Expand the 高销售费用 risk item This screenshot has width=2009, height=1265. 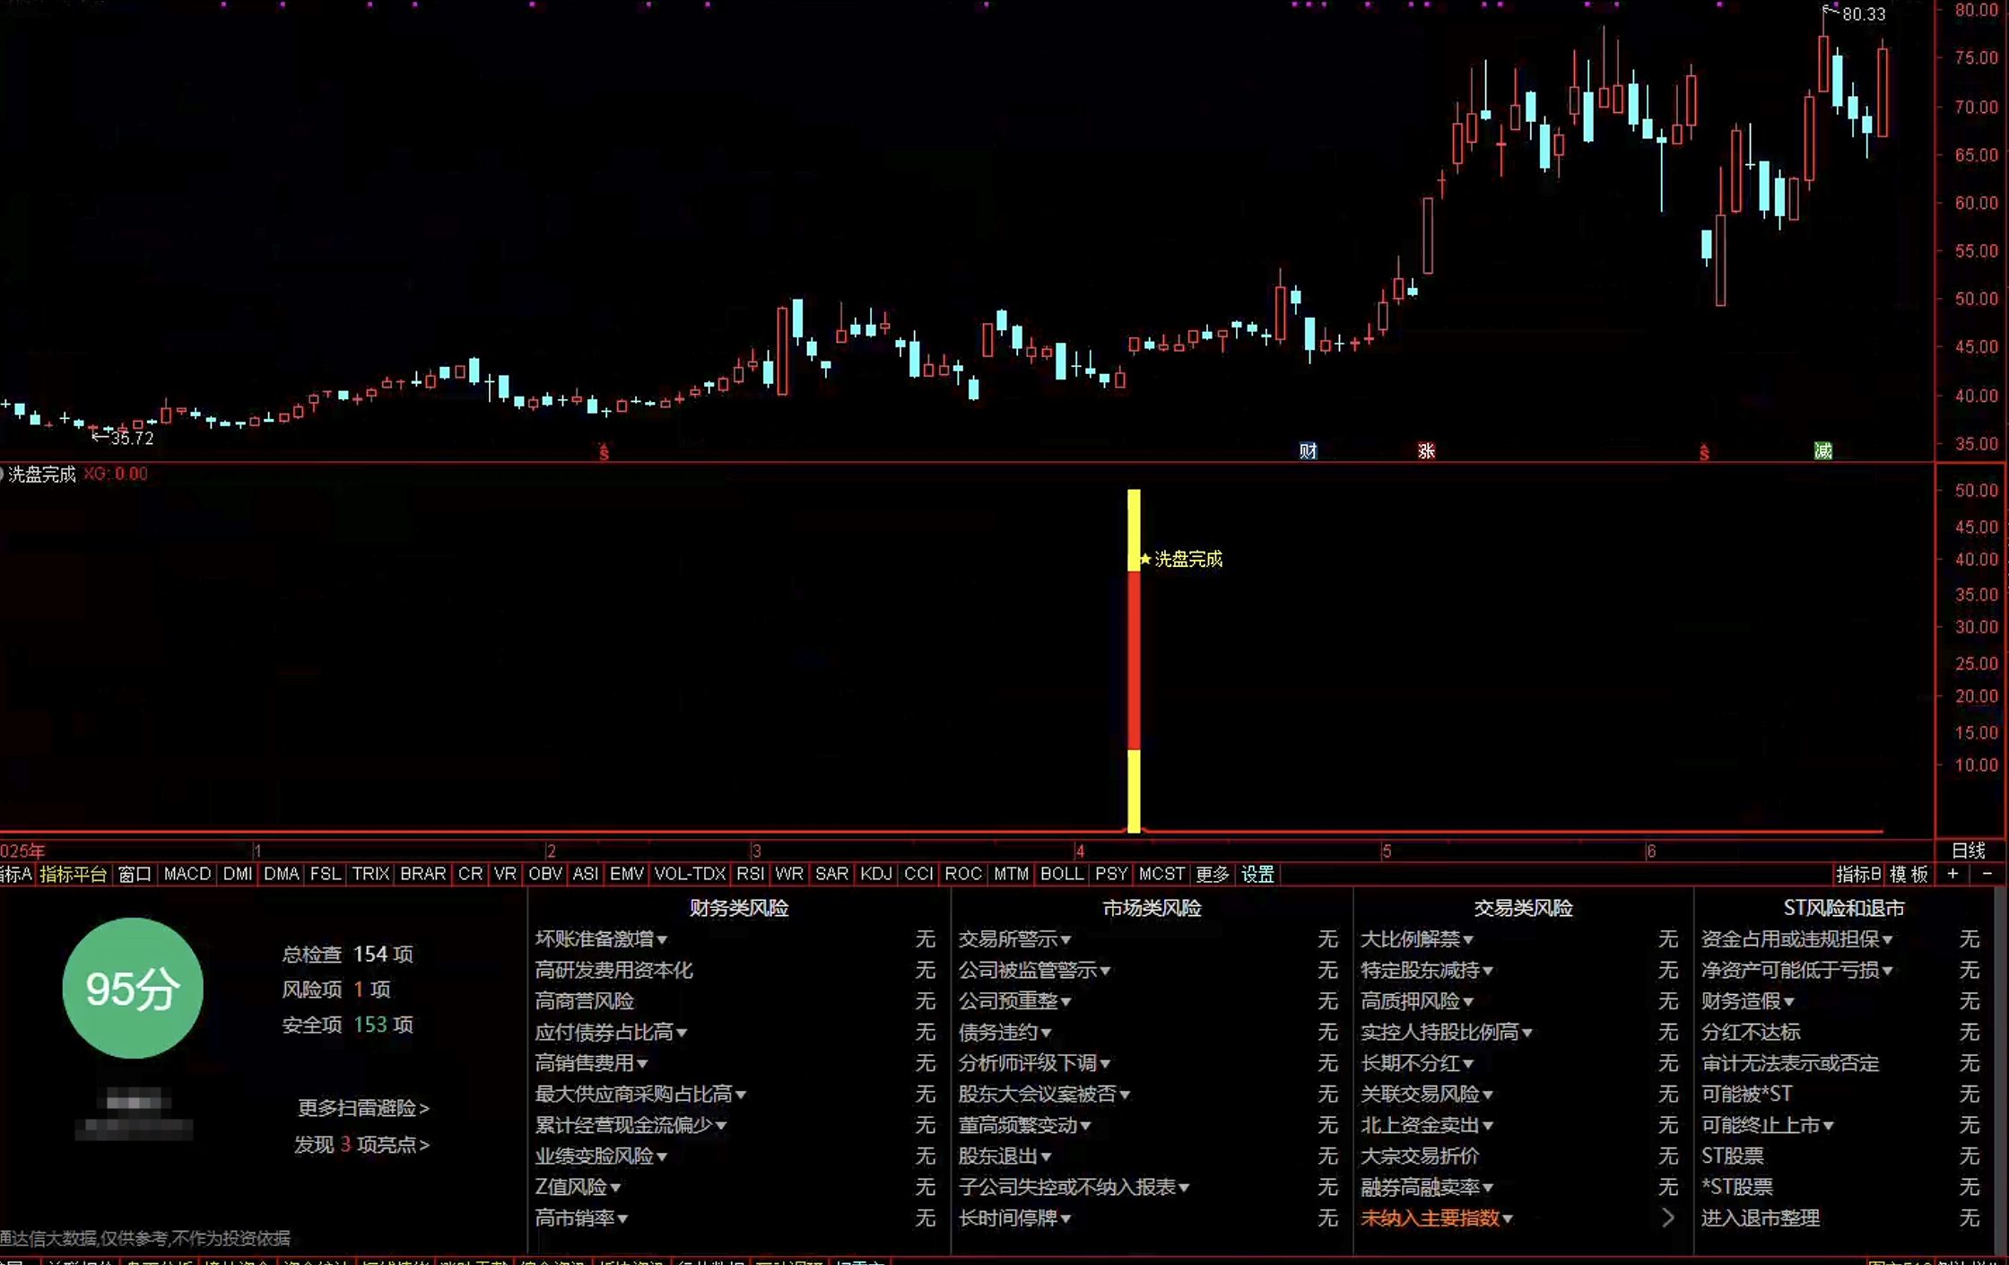tap(591, 1062)
